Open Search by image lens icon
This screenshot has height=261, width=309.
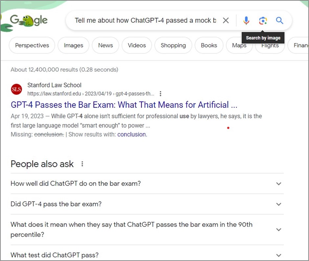click(x=263, y=21)
